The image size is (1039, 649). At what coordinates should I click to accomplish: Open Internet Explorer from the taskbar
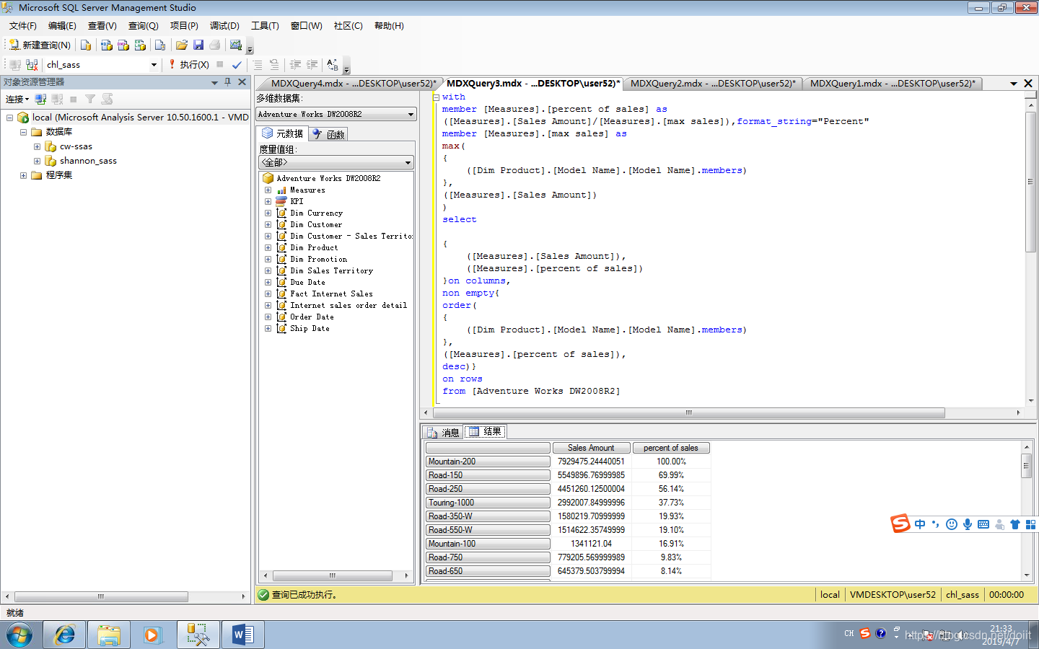tap(65, 635)
